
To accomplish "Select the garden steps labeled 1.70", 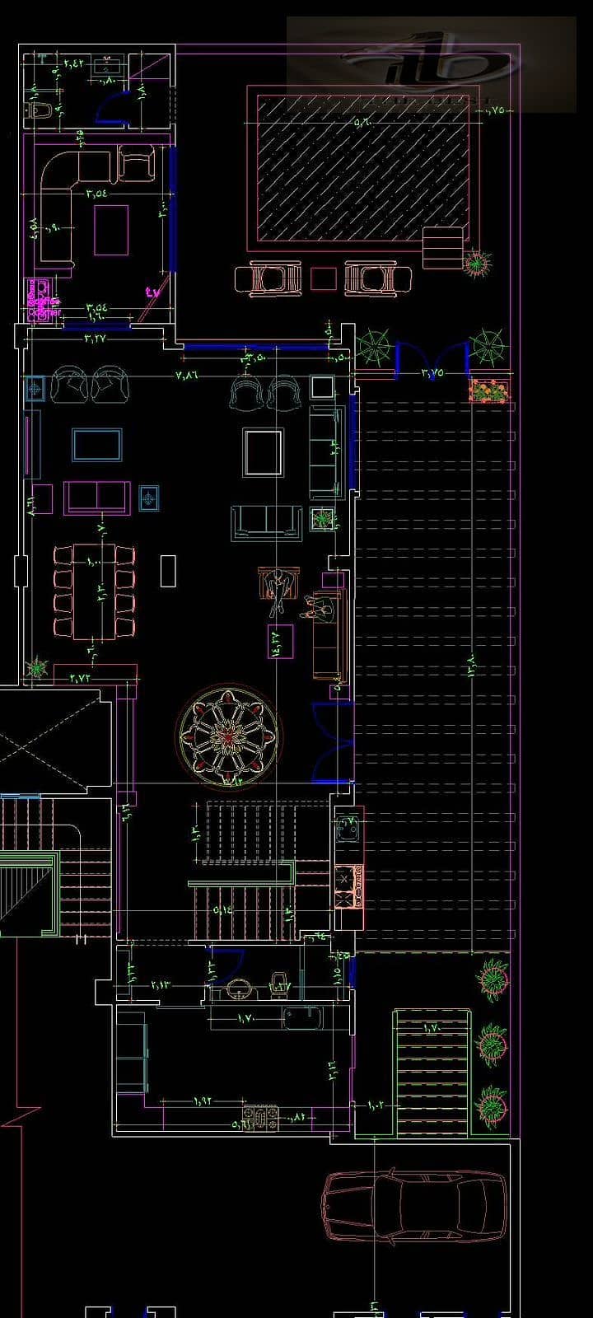I will [432, 1073].
